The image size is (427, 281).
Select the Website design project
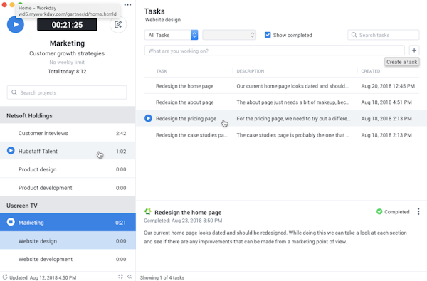(x=68, y=240)
